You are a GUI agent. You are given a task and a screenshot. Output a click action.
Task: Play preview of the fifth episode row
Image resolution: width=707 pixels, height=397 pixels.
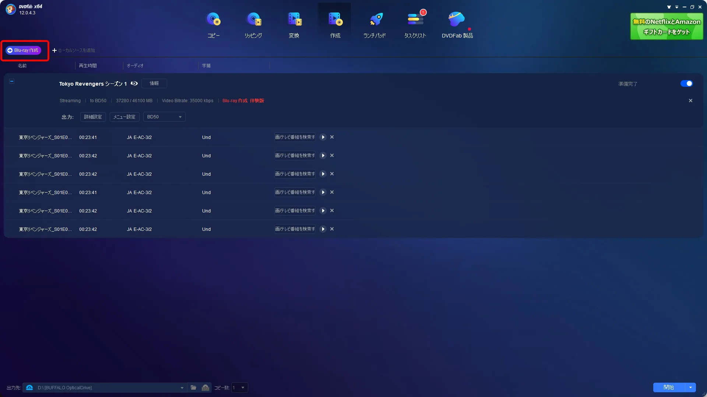pyautogui.click(x=323, y=211)
